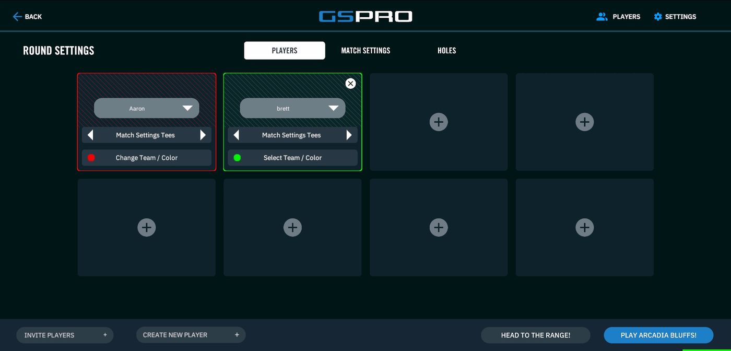731x351 pixels.
Task: Add a player in the fourth top slot
Action: point(585,122)
